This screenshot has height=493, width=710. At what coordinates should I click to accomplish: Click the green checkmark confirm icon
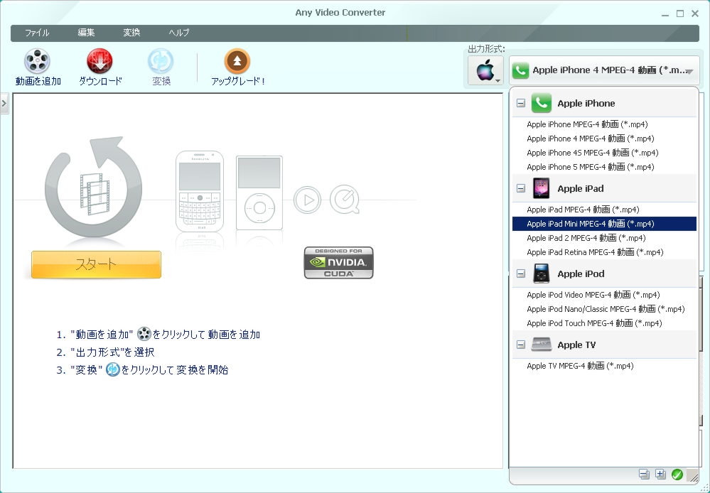(x=677, y=474)
